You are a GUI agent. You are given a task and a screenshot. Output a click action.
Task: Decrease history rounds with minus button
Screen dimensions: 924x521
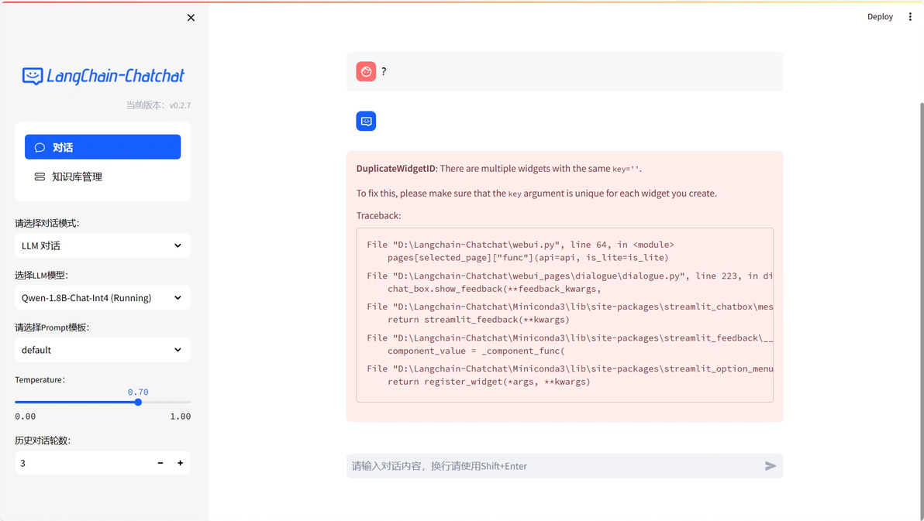click(160, 463)
